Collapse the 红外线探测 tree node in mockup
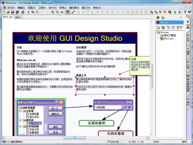193x145 pixels. pos(20,126)
